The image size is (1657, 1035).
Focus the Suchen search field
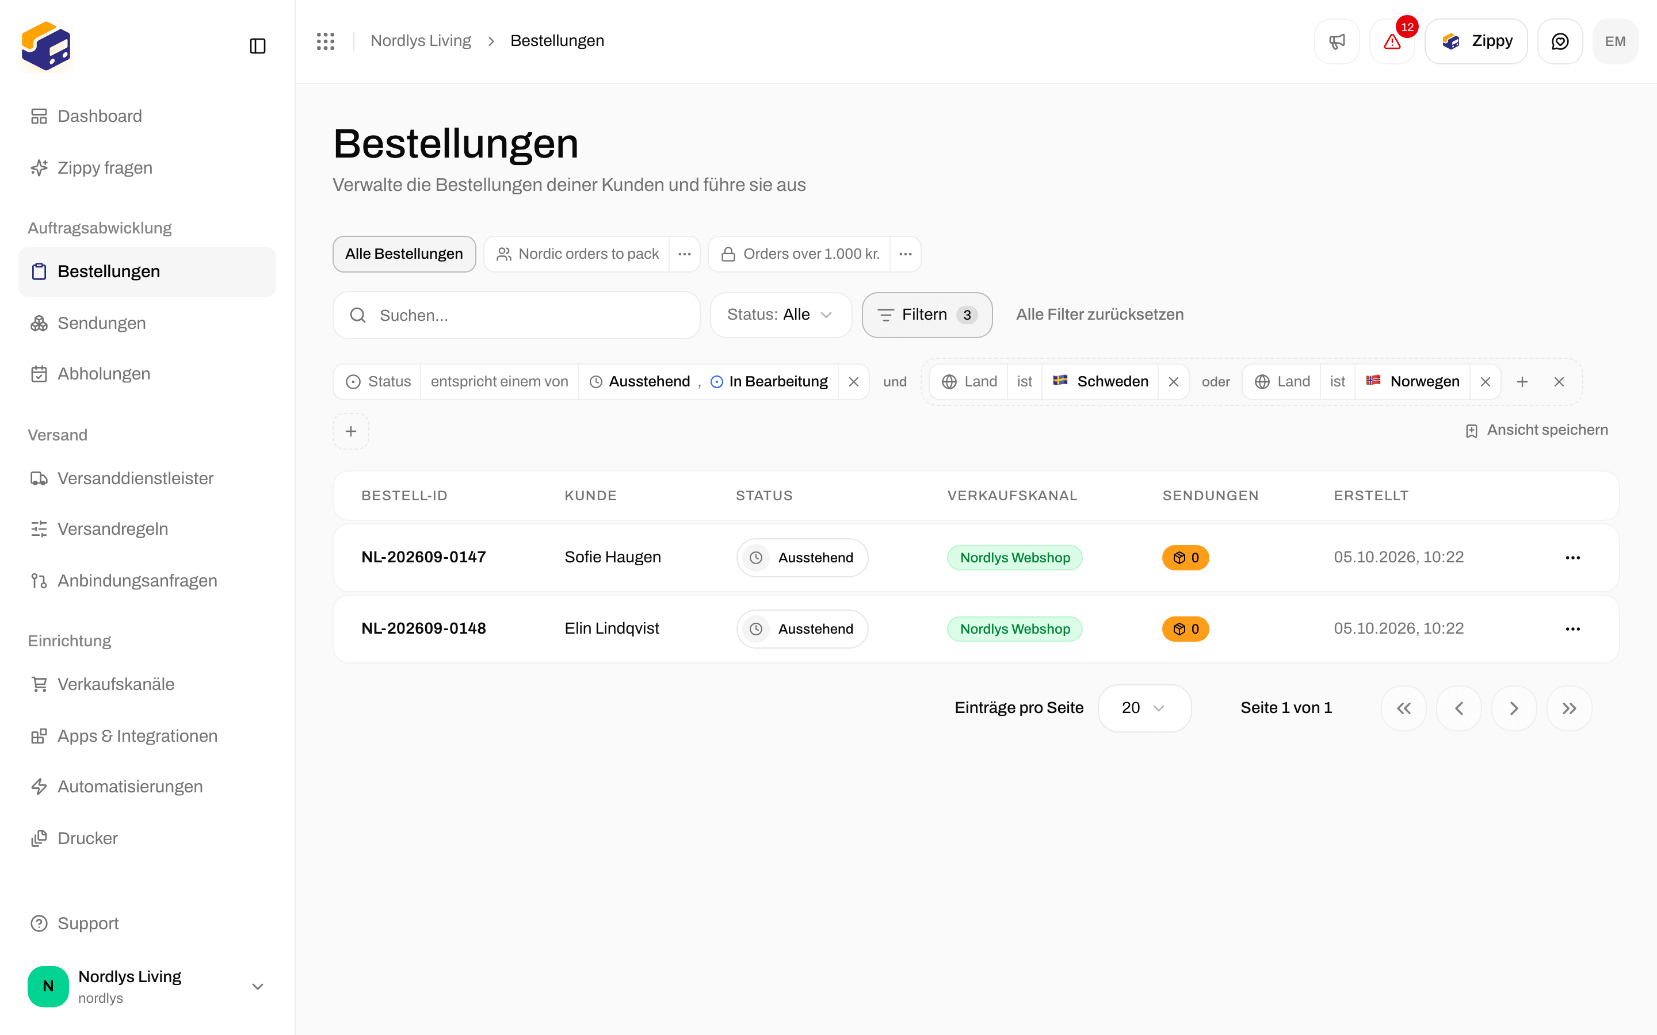point(516,315)
